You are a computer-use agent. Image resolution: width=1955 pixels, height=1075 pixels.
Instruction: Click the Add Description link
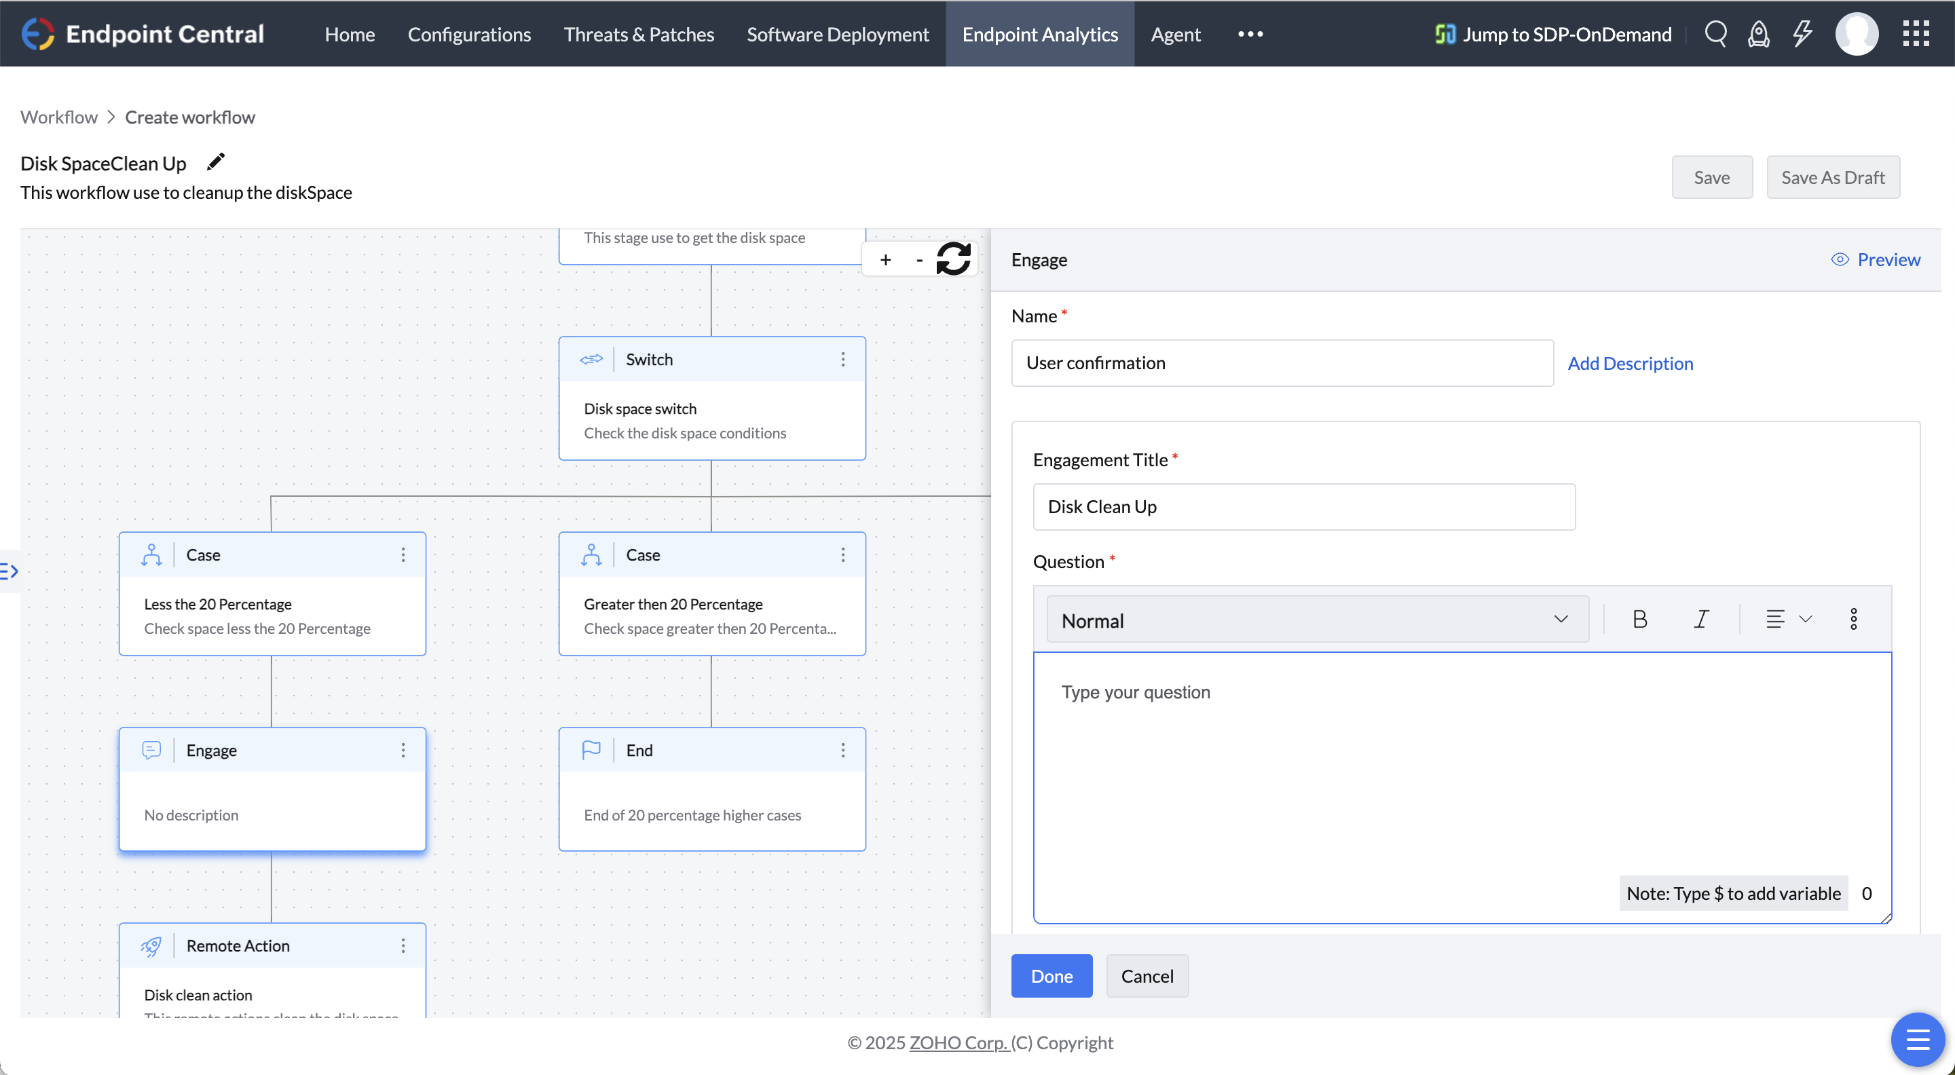coord(1631,362)
